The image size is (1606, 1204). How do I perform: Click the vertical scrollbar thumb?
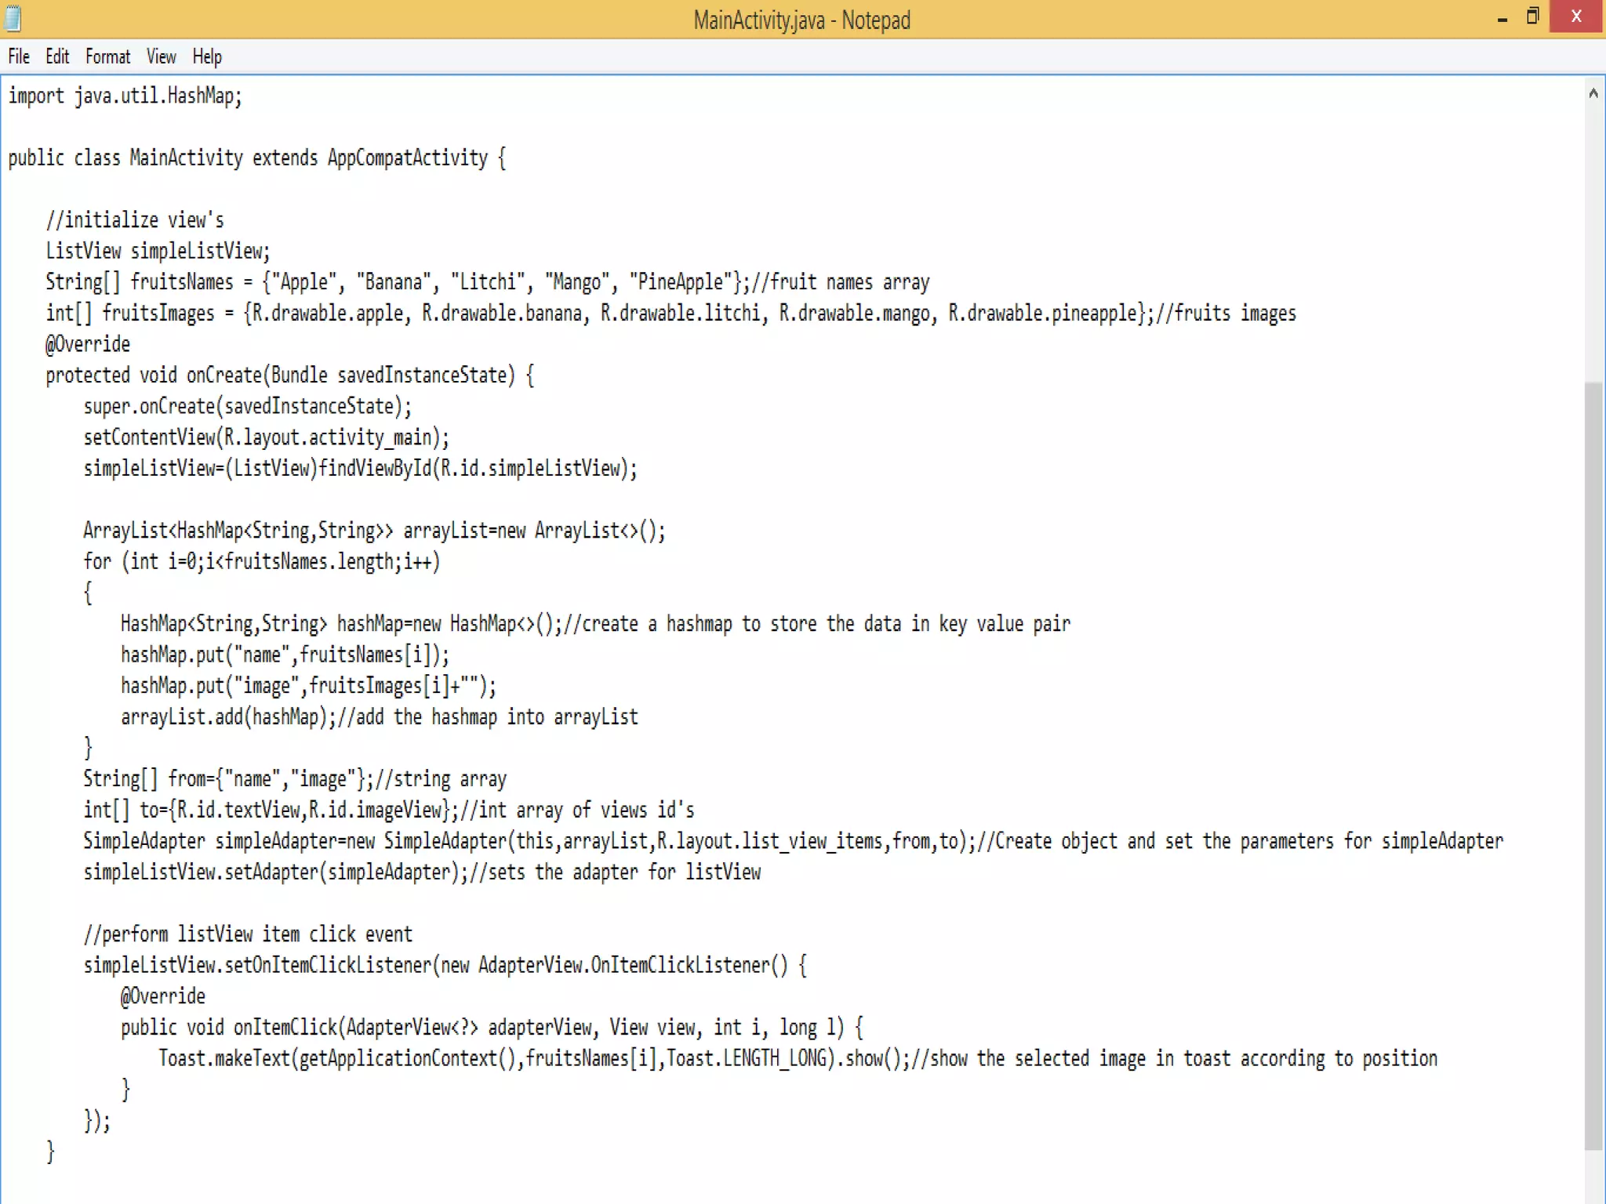click(1593, 764)
